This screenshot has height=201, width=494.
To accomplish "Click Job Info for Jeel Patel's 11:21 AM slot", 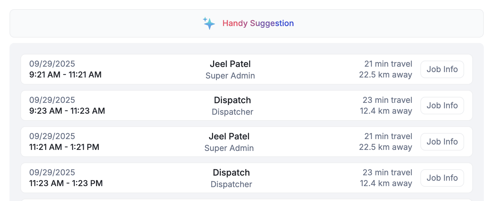I will pyautogui.click(x=442, y=141).
